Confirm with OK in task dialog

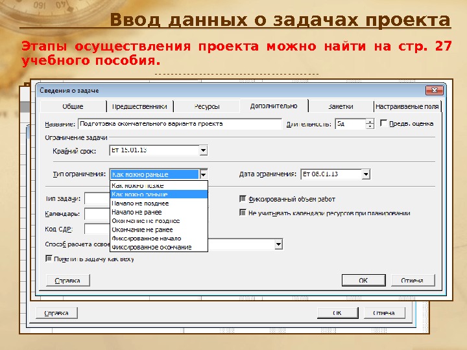click(x=364, y=281)
